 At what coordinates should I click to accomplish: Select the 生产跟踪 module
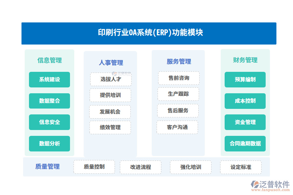pyautogui.click(x=178, y=94)
